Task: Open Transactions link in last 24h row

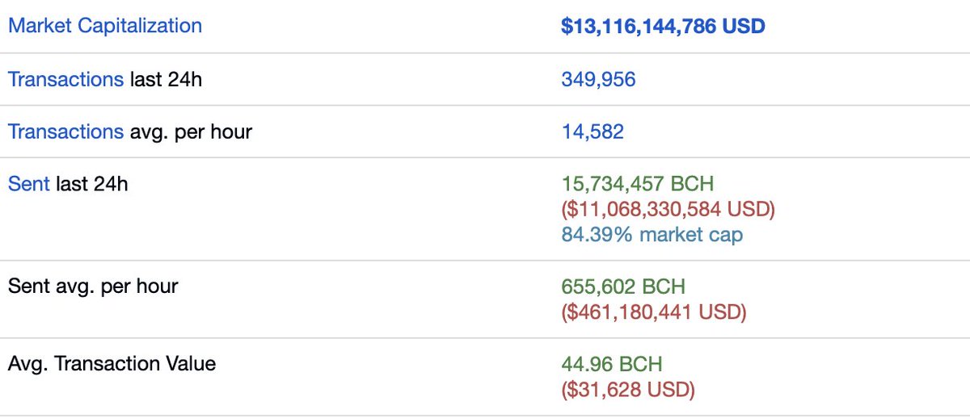Action: click(x=65, y=79)
